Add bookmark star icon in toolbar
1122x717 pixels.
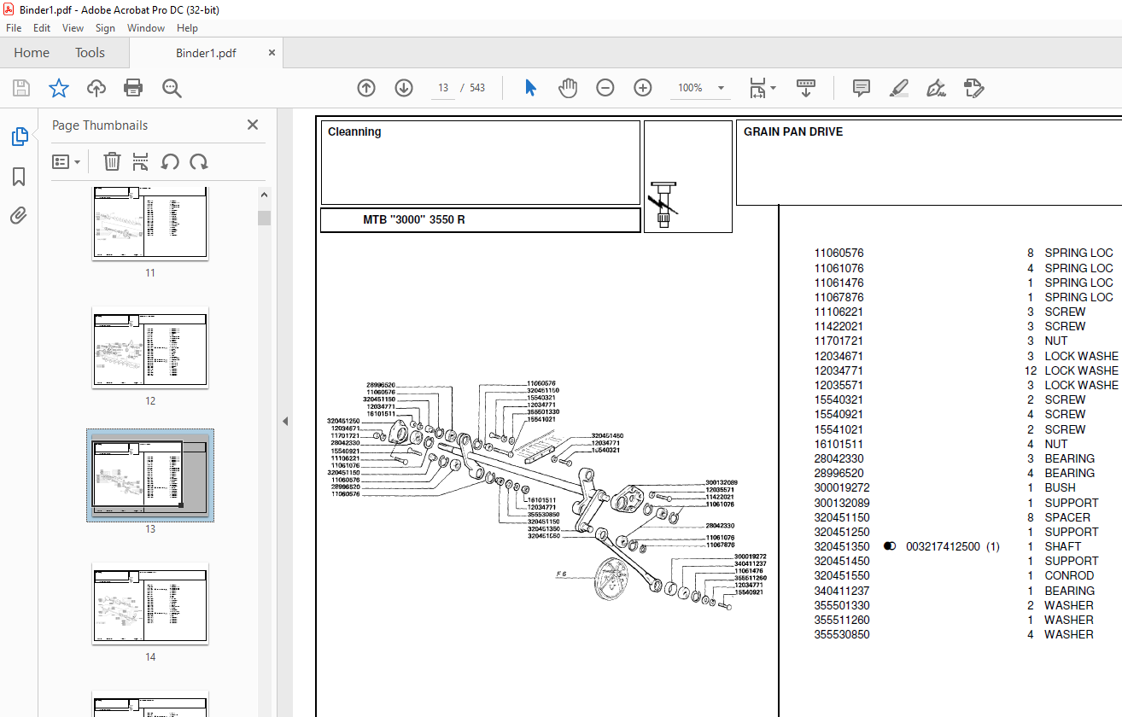tap(58, 88)
